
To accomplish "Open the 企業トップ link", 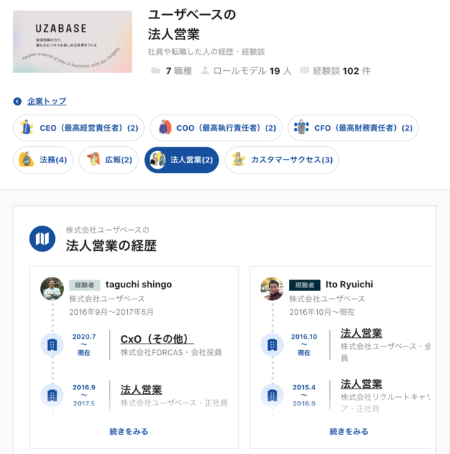I will click(46, 101).
